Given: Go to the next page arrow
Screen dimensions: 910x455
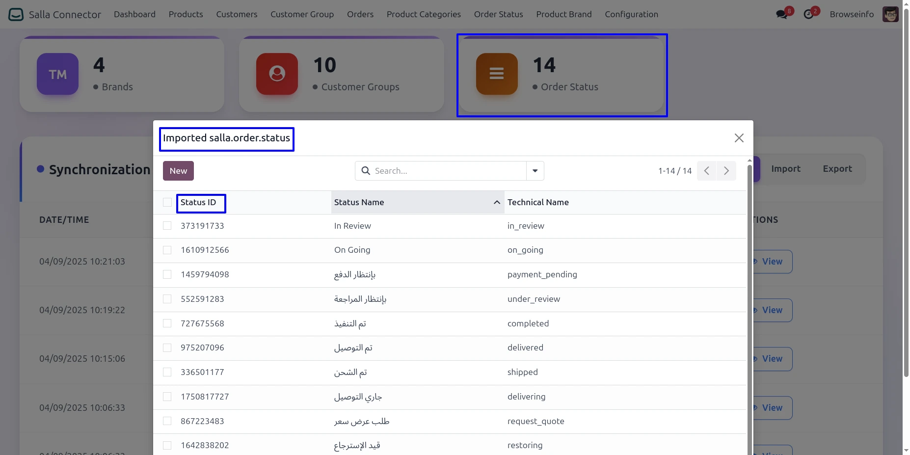Looking at the screenshot, I should pos(726,171).
